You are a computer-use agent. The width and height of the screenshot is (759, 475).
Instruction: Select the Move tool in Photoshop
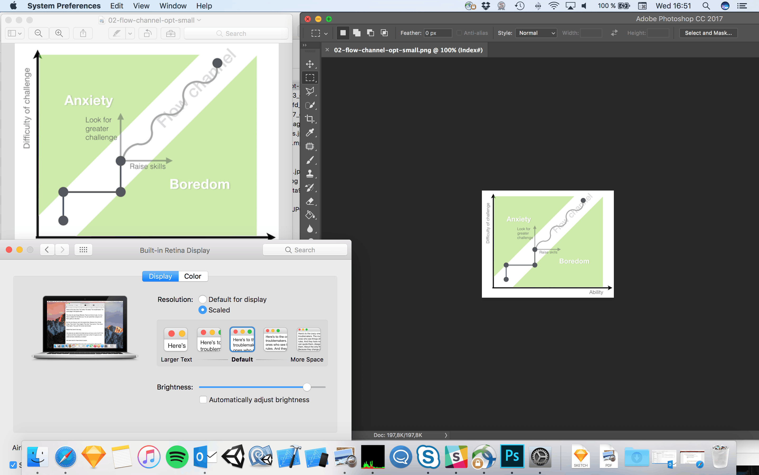click(310, 64)
